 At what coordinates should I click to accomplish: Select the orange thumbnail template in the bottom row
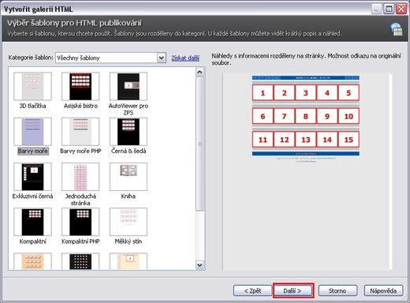click(x=32, y=261)
